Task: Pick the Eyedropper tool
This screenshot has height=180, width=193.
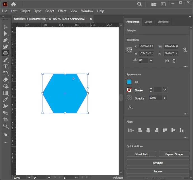Action: coord(5,100)
